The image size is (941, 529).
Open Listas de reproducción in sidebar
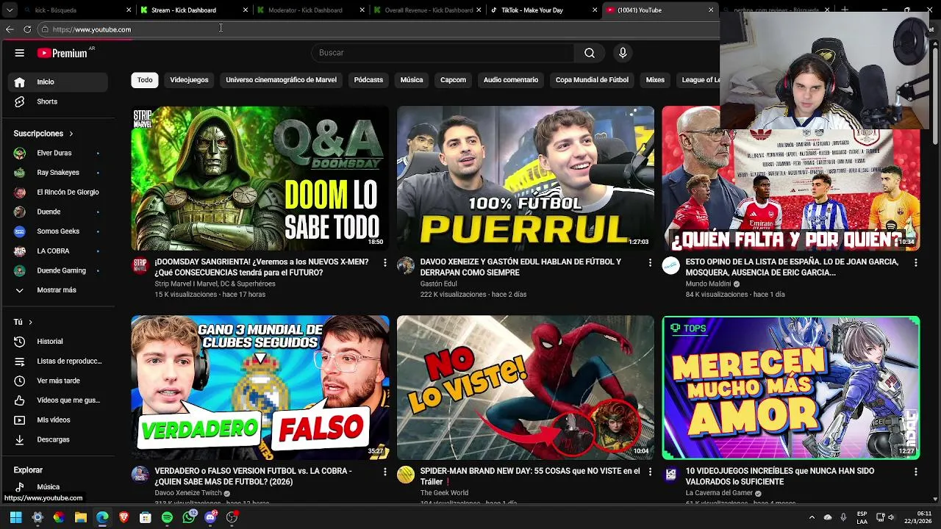tap(59, 361)
